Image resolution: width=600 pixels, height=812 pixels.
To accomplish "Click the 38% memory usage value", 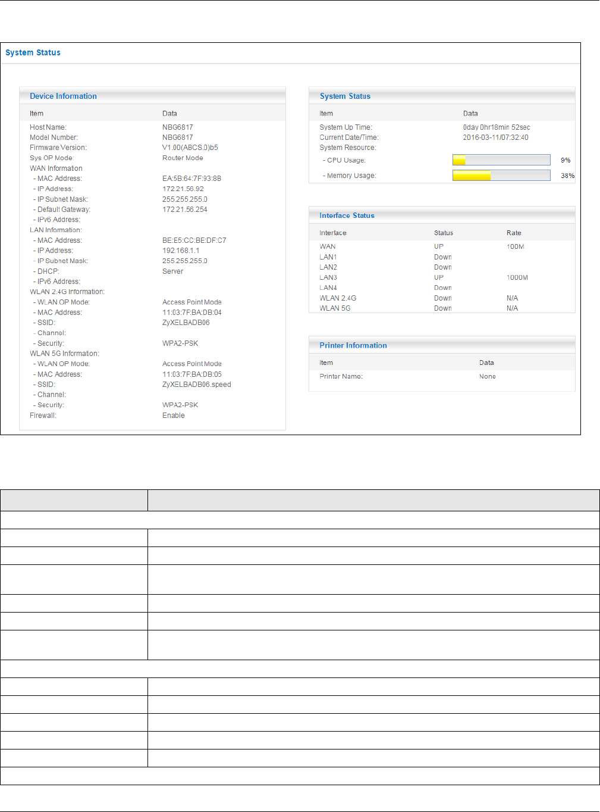I will 567,176.
